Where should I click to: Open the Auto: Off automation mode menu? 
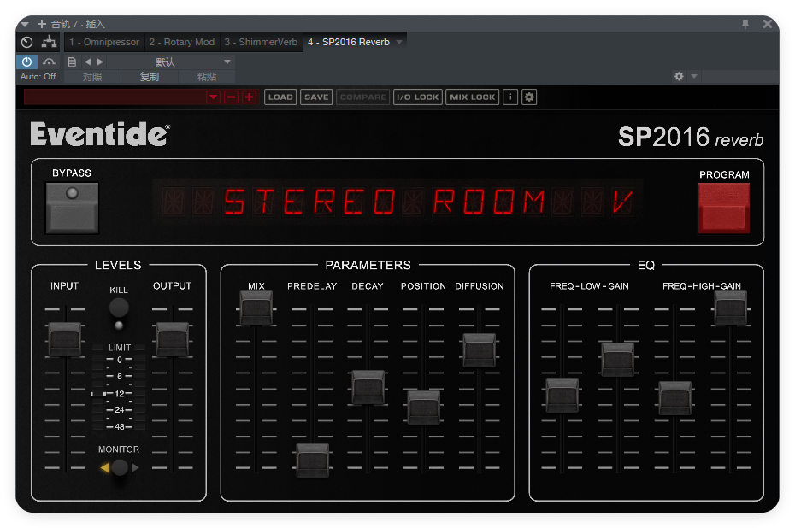[38, 77]
